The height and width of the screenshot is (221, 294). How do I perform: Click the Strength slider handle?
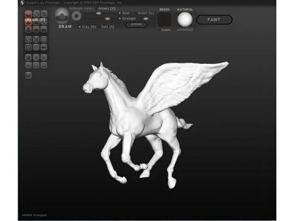(x=107, y=19)
